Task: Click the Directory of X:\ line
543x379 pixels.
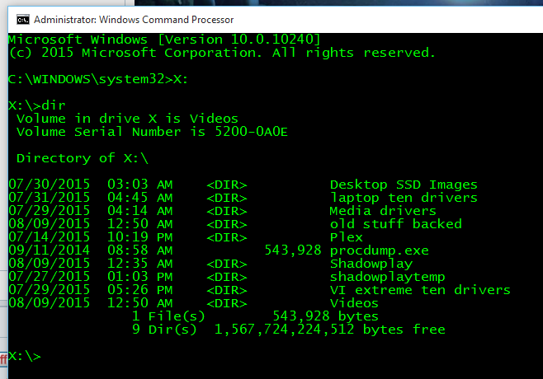Action: tap(82, 158)
